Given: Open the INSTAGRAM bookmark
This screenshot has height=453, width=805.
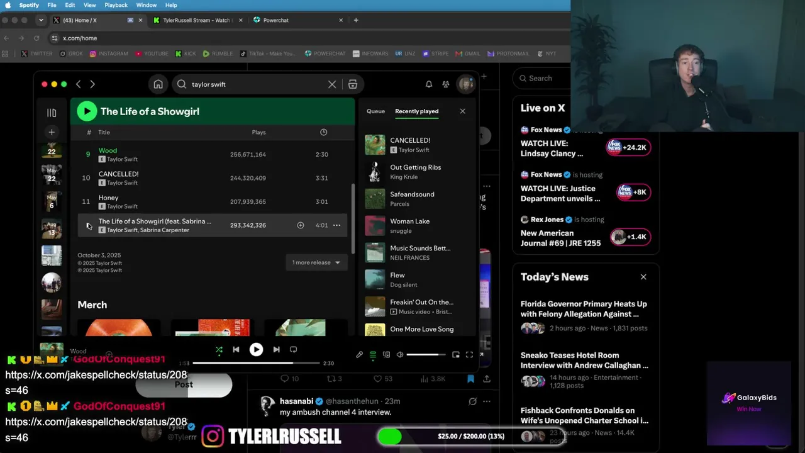Looking at the screenshot, I should click(x=109, y=54).
